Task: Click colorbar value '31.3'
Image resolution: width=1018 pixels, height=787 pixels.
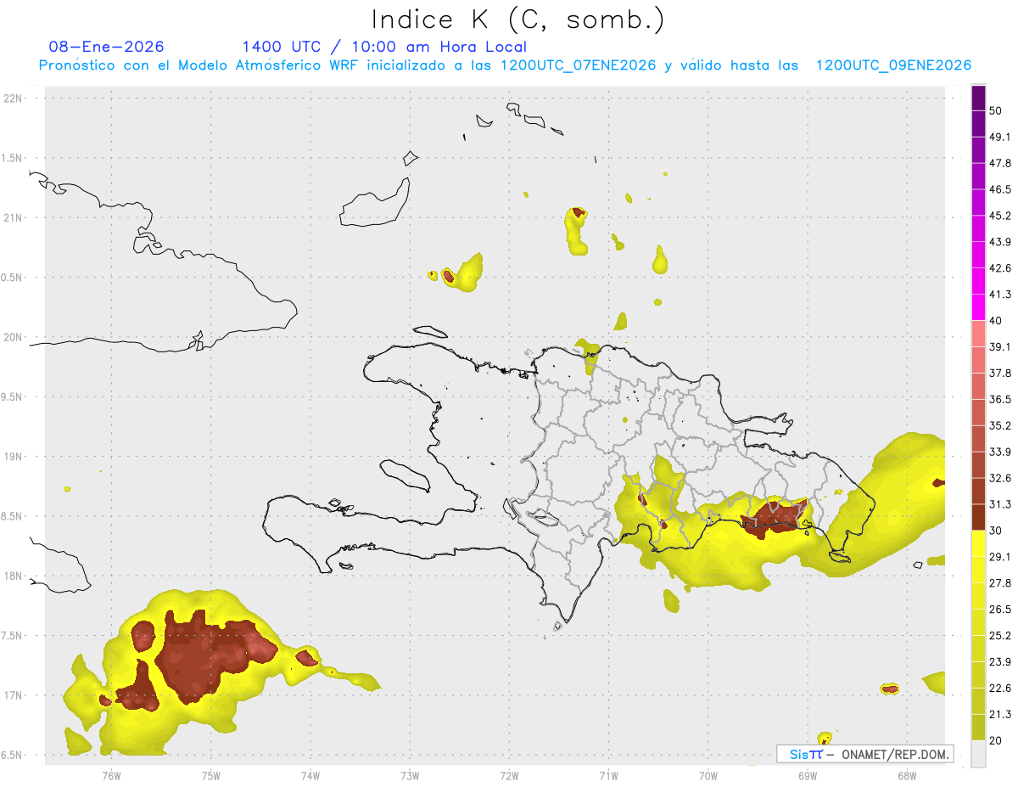Action: pos(1000,504)
